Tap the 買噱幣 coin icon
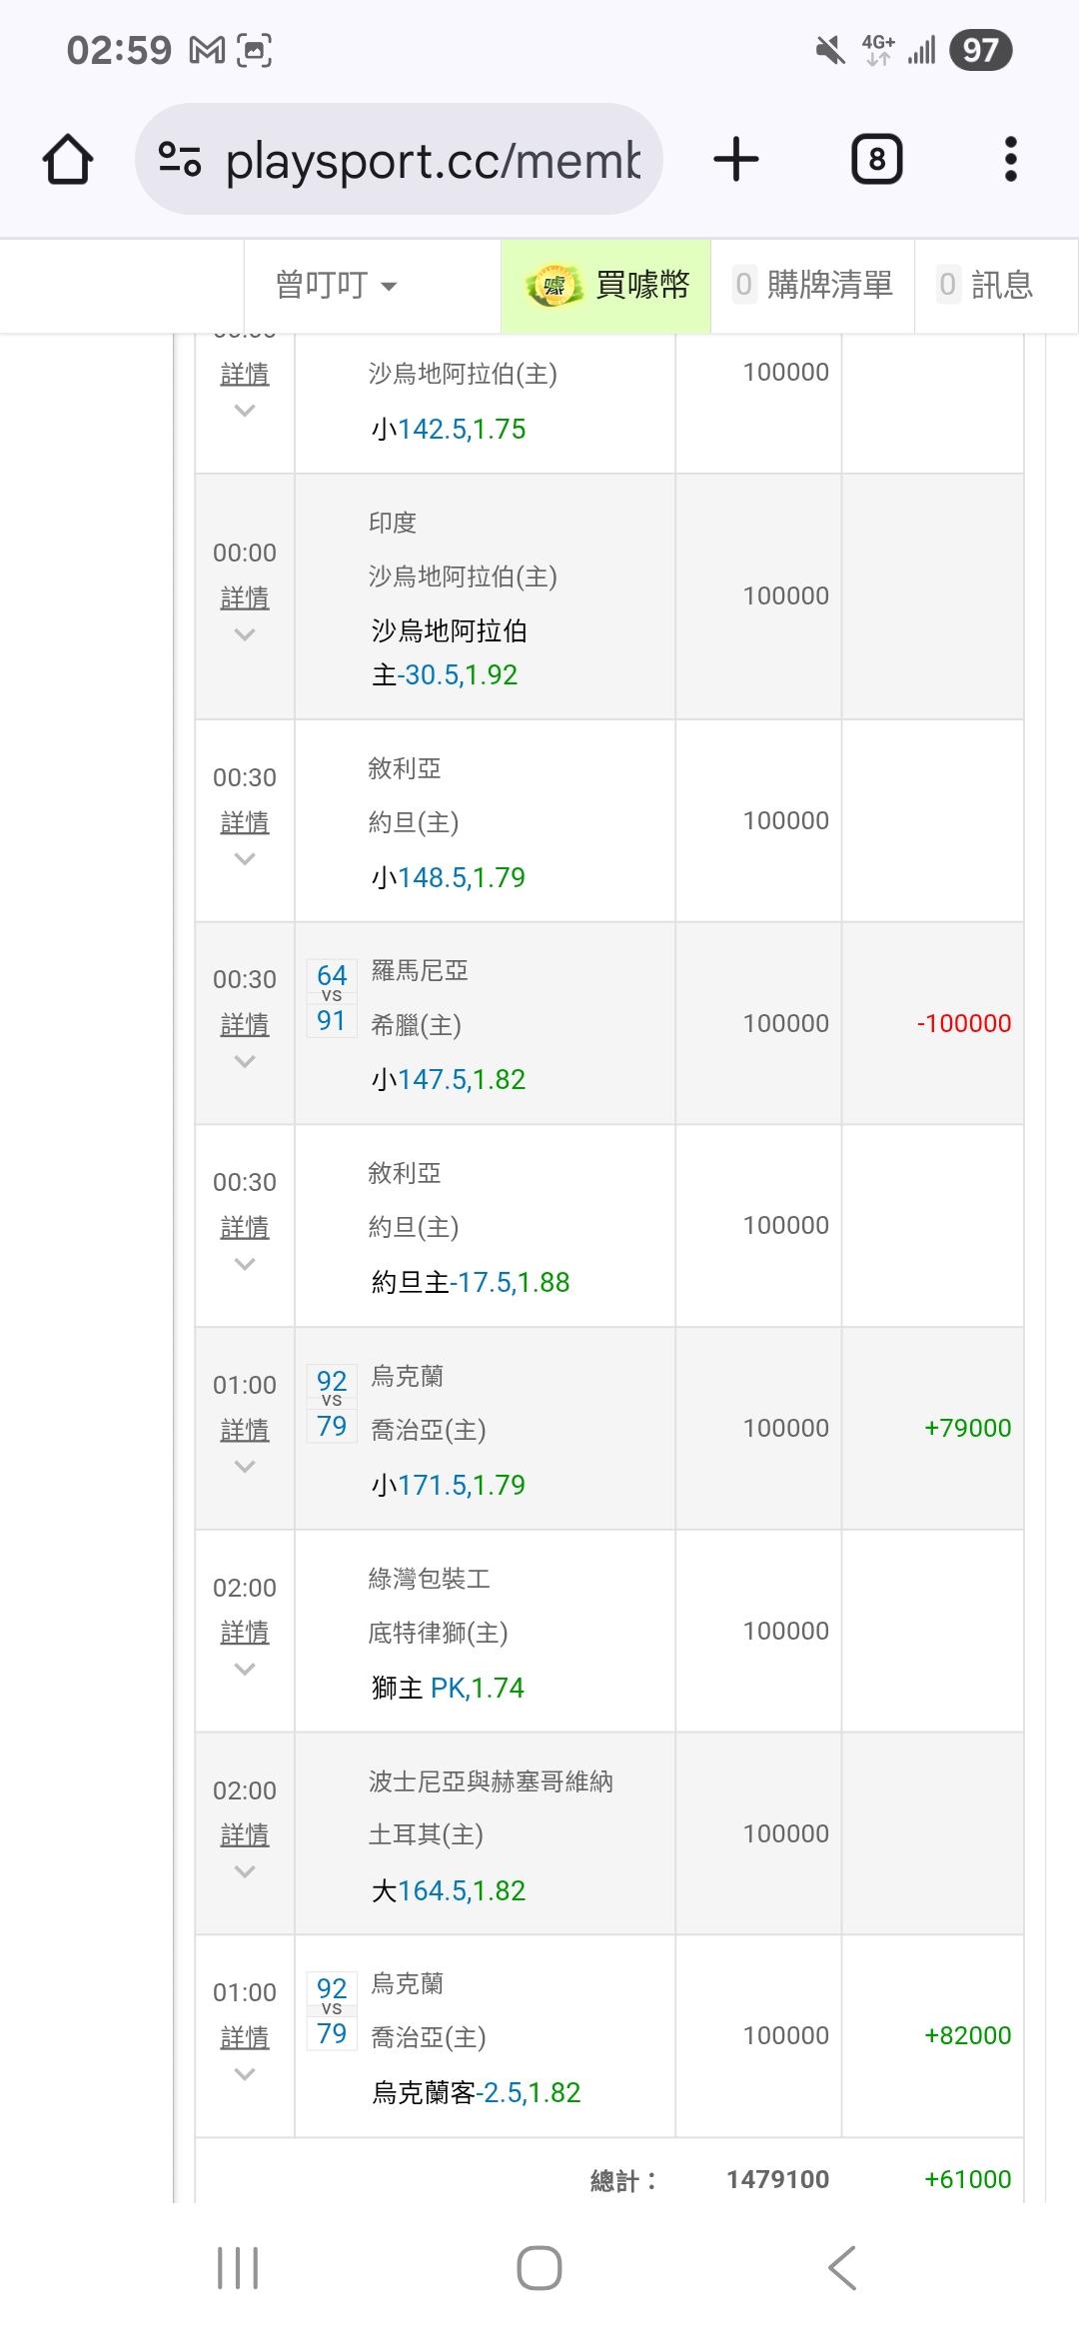 [x=553, y=287]
